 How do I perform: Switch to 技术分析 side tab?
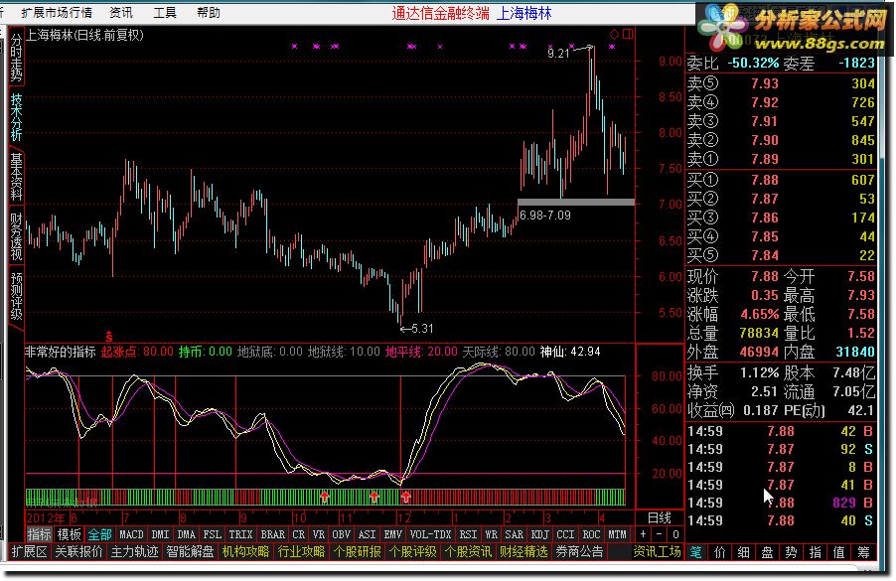tap(16, 117)
